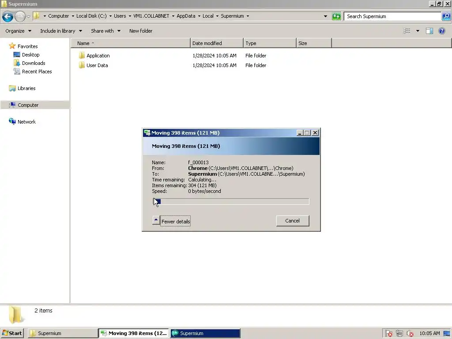Open the Start menu
Image resolution: width=452 pixels, height=339 pixels.
12,333
